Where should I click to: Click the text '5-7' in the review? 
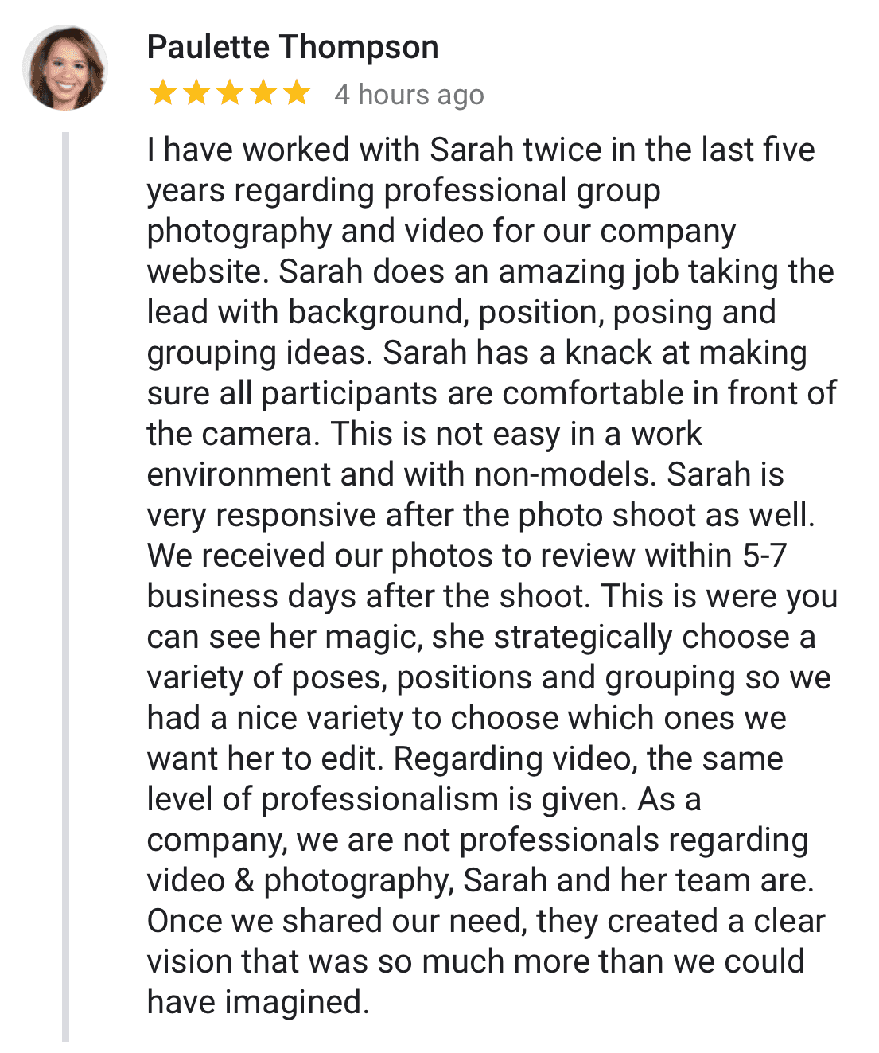pyautogui.click(x=764, y=556)
